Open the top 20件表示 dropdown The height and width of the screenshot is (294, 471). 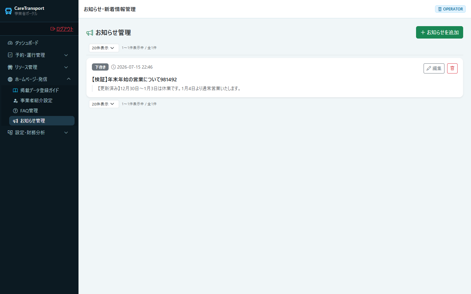pos(104,48)
